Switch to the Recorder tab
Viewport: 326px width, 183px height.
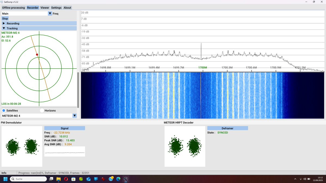point(33,8)
